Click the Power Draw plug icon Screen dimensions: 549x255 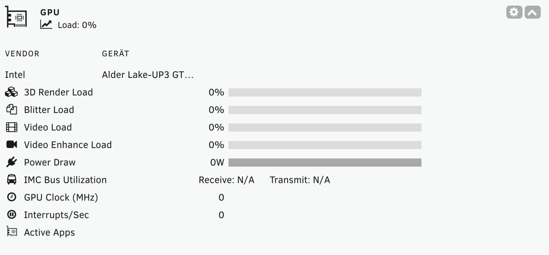coord(12,162)
